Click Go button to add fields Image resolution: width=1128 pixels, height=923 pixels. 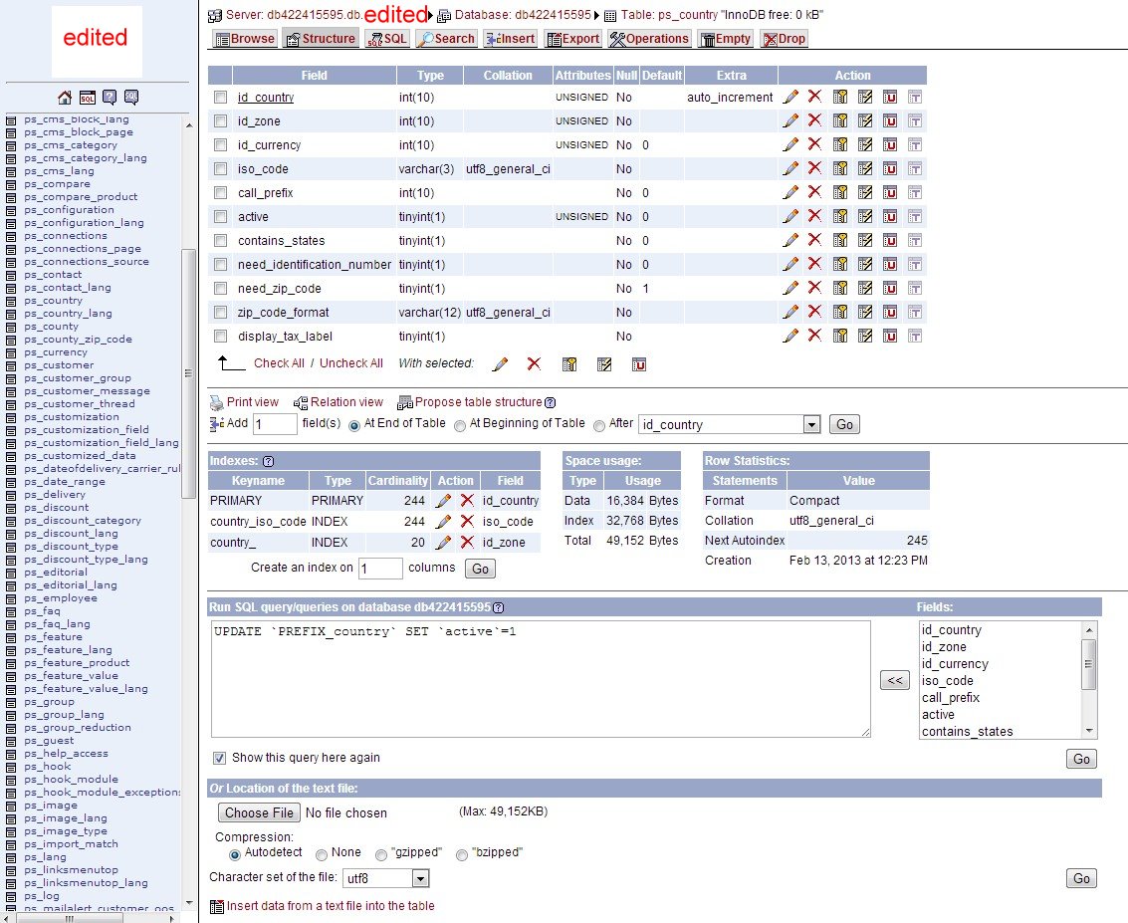[x=844, y=424]
